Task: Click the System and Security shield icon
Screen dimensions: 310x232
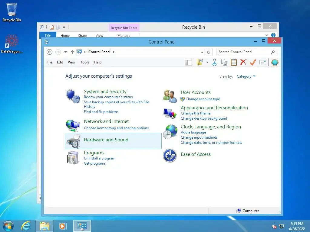Action: [x=73, y=96]
